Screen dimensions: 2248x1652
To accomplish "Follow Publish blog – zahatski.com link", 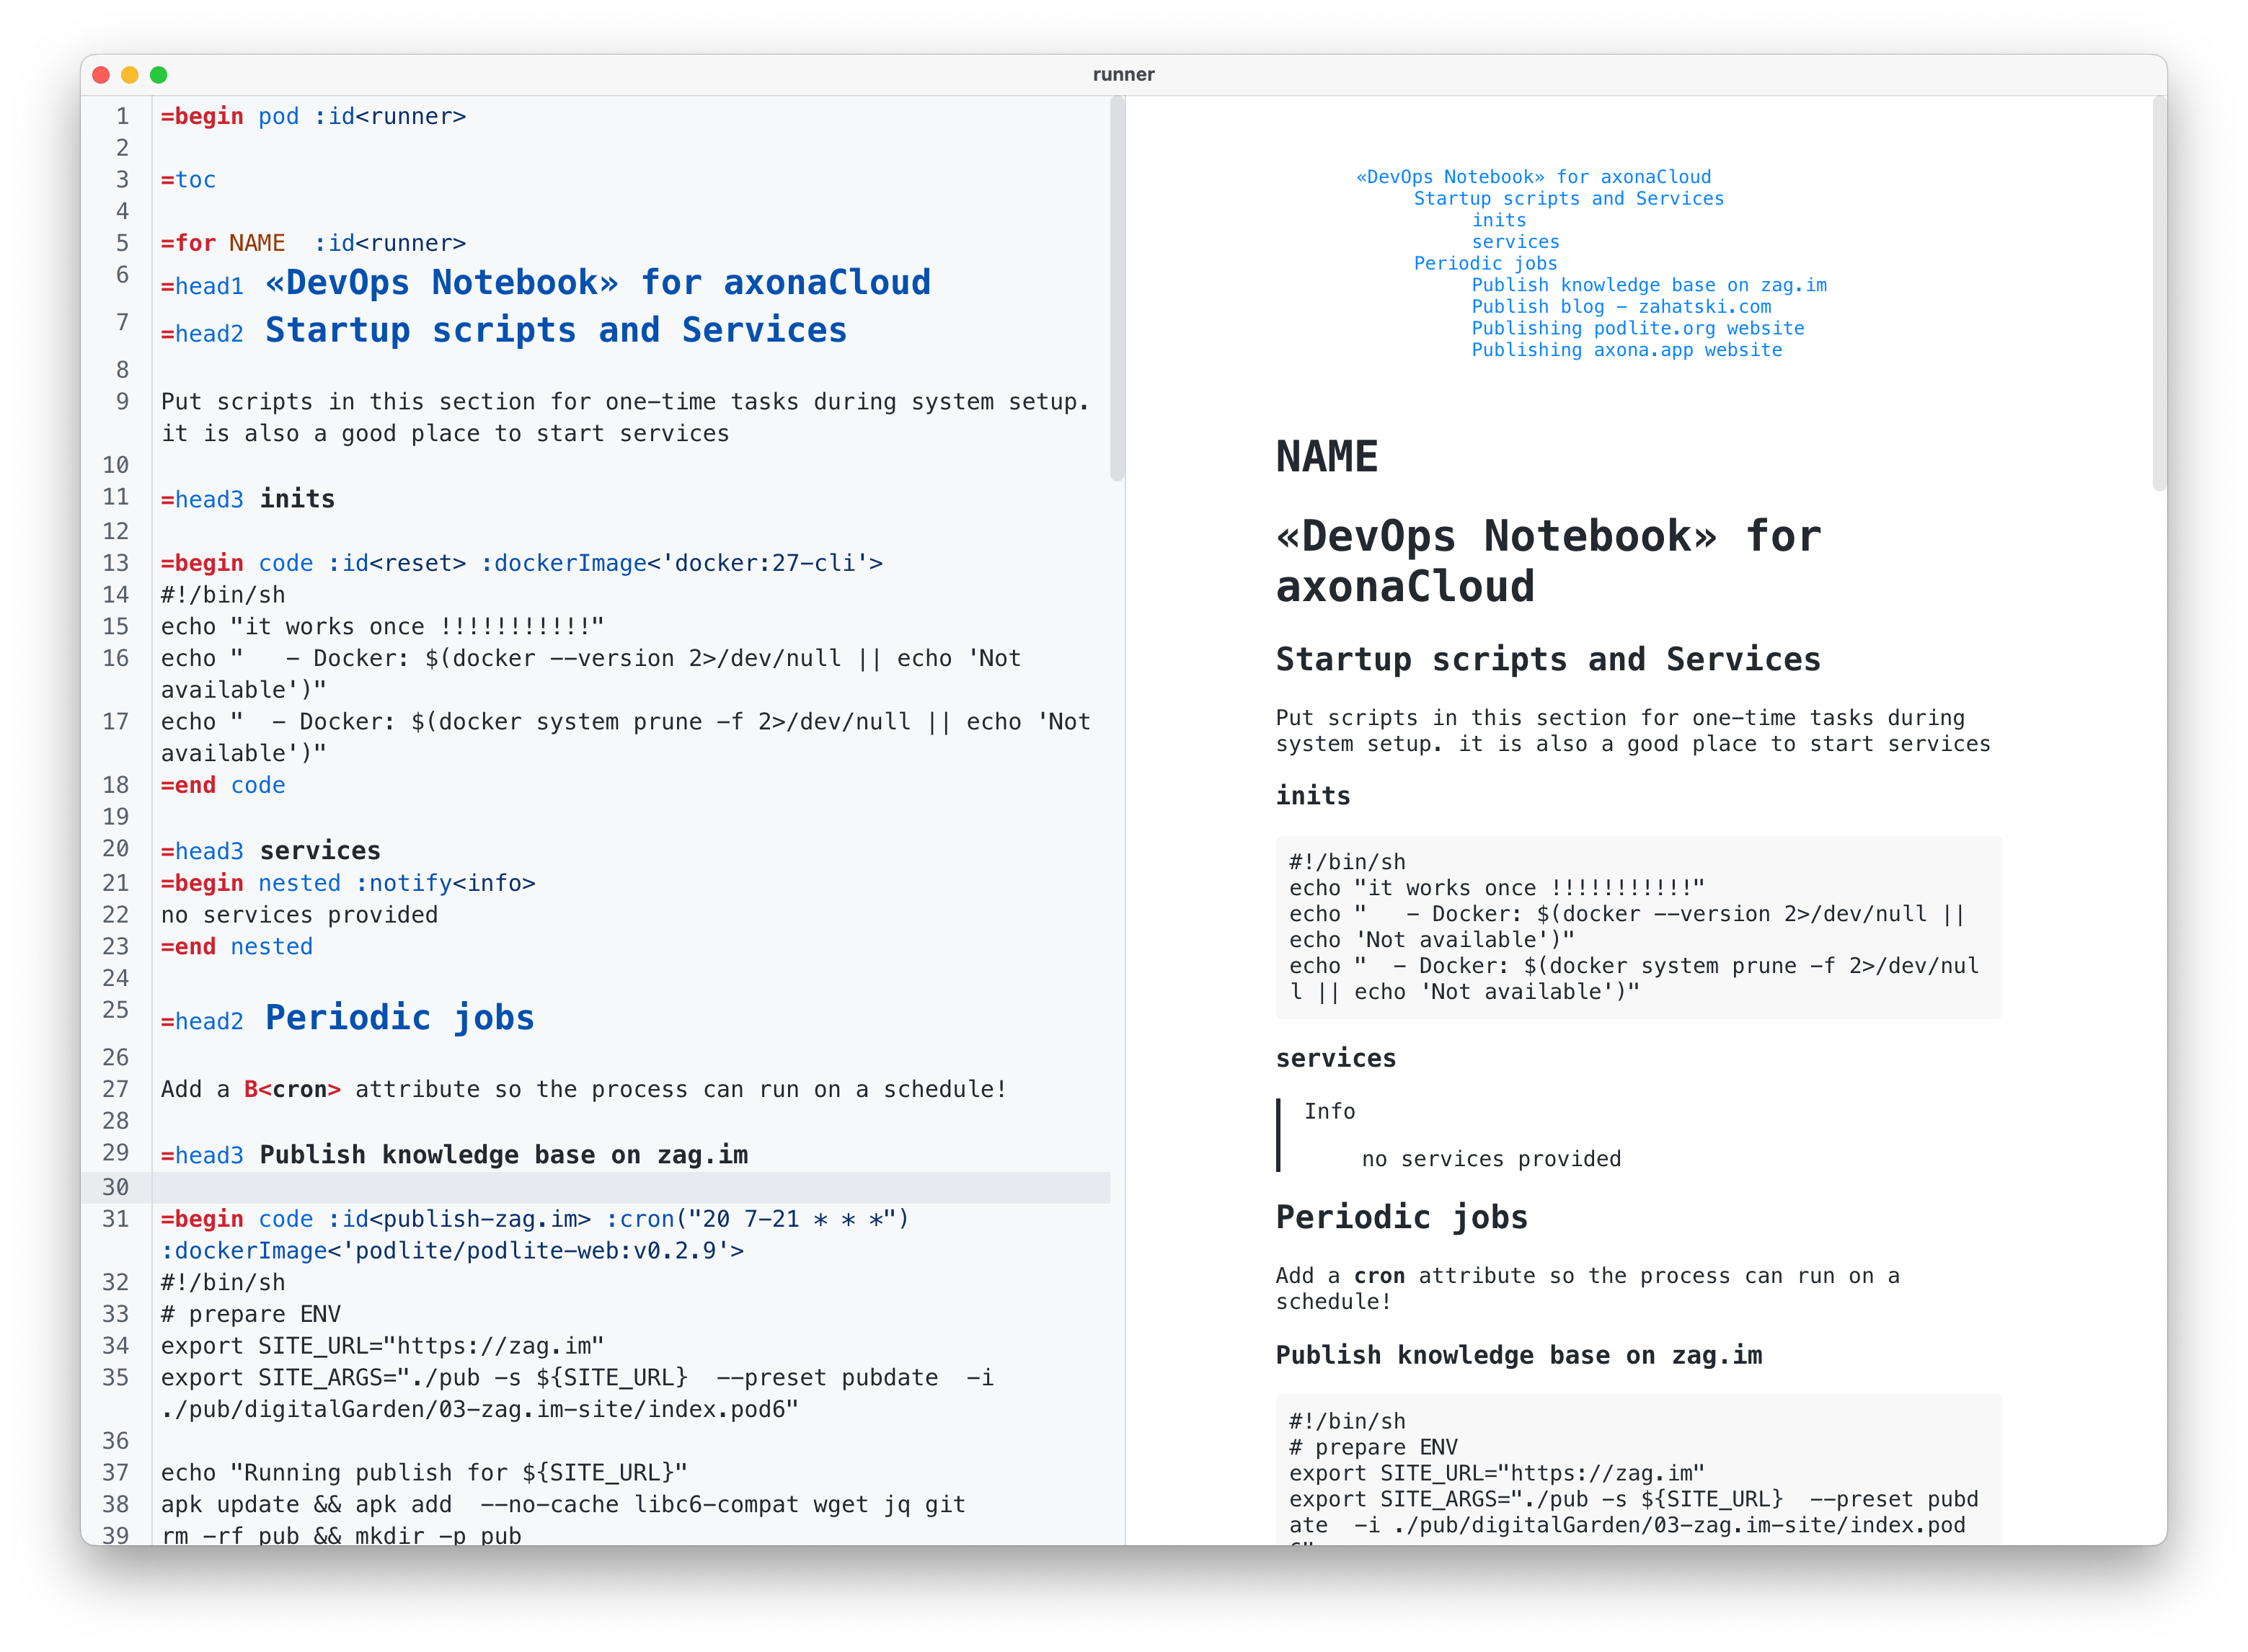I will click(1620, 307).
